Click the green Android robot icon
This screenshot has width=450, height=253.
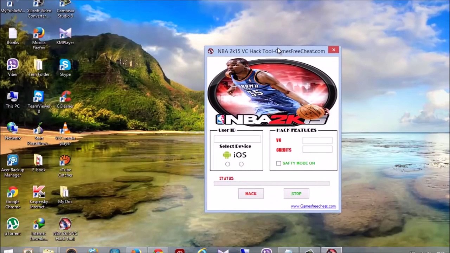click(227, 155)
